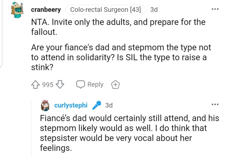Click the vertical bar at the far left edge
This screenshot has width=228, height=157.
click(x=2, y=33)
